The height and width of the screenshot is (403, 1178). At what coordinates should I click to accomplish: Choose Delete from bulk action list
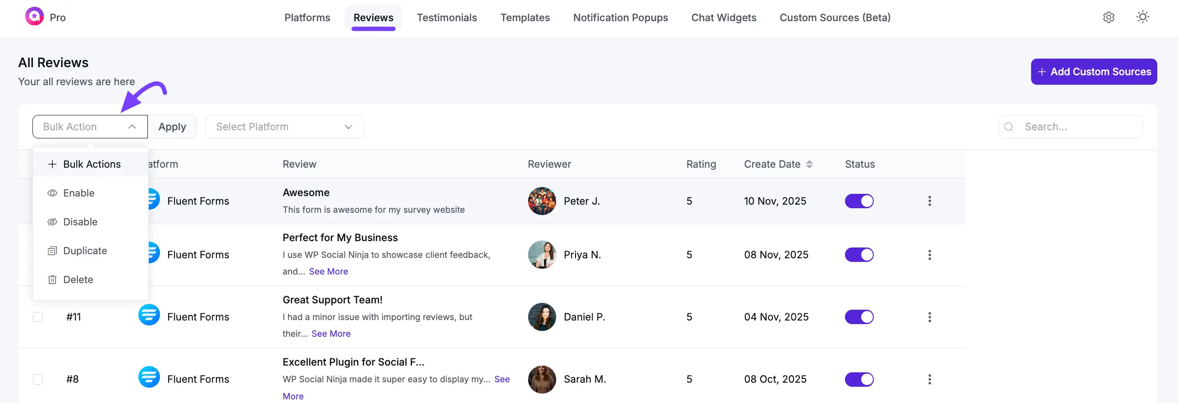pos(91,279)
